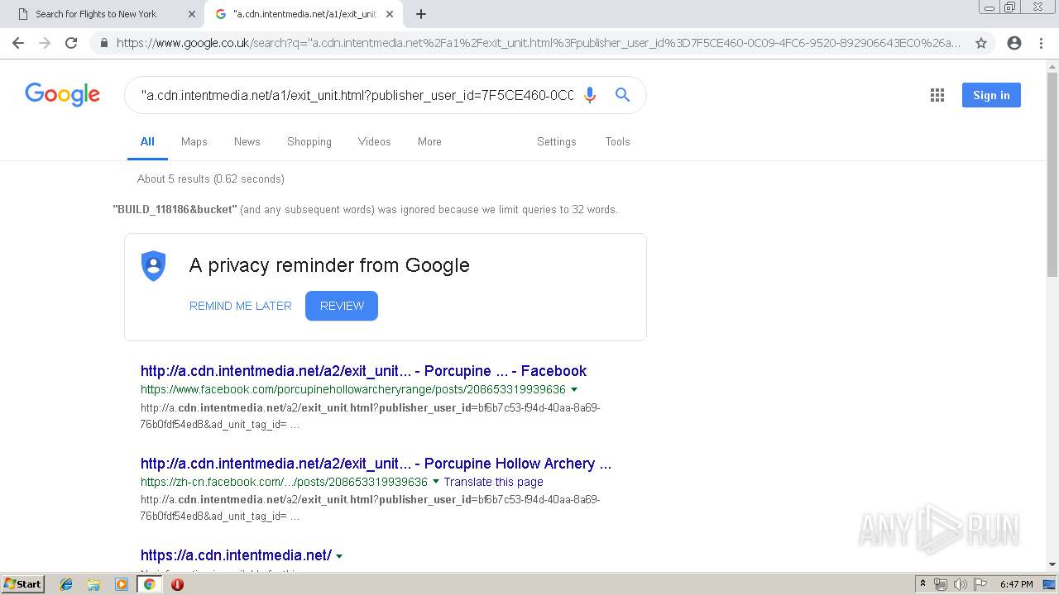The width and height of the screenshot is (1059, 595).
Task: Click REMIND ME LATER on privacy reminder
Action: [241, 306]
